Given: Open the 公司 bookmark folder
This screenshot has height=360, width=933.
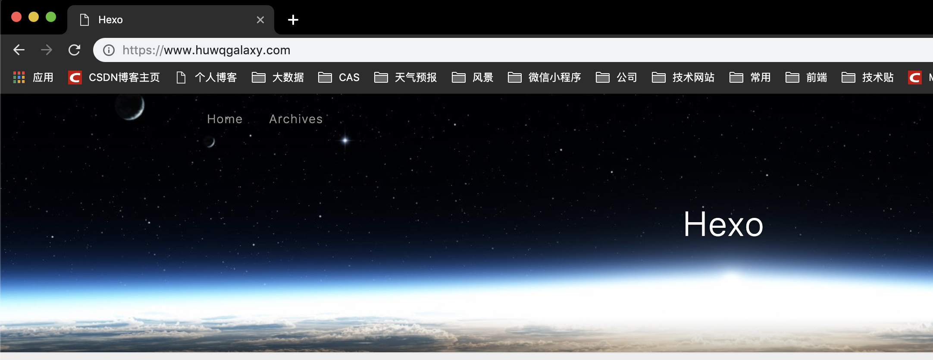Looking at the screenshot, I should click(x=617, y=78).
